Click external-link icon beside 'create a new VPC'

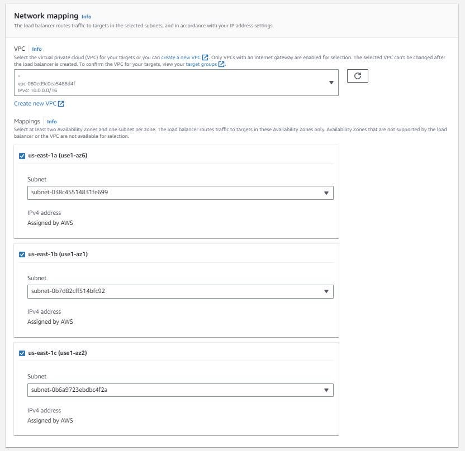tap(205, 57)
